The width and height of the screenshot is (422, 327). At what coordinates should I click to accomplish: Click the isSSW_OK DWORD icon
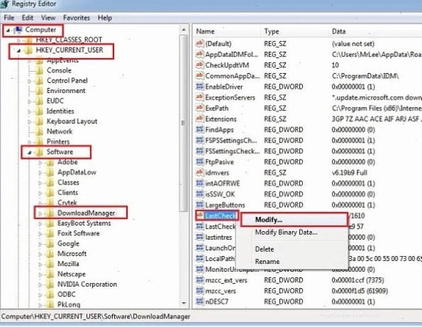(x=199, y=194)
